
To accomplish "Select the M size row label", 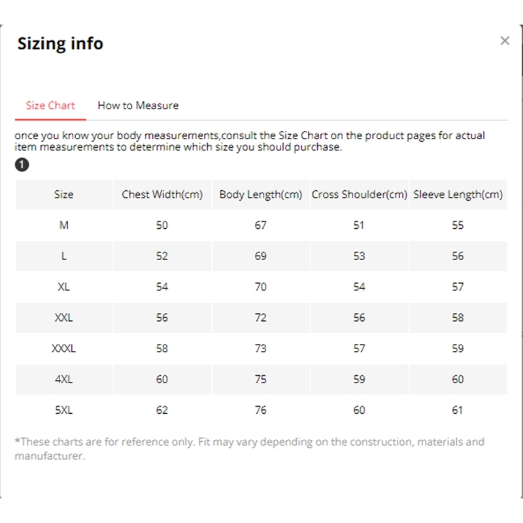I will (x=63, y=225).
